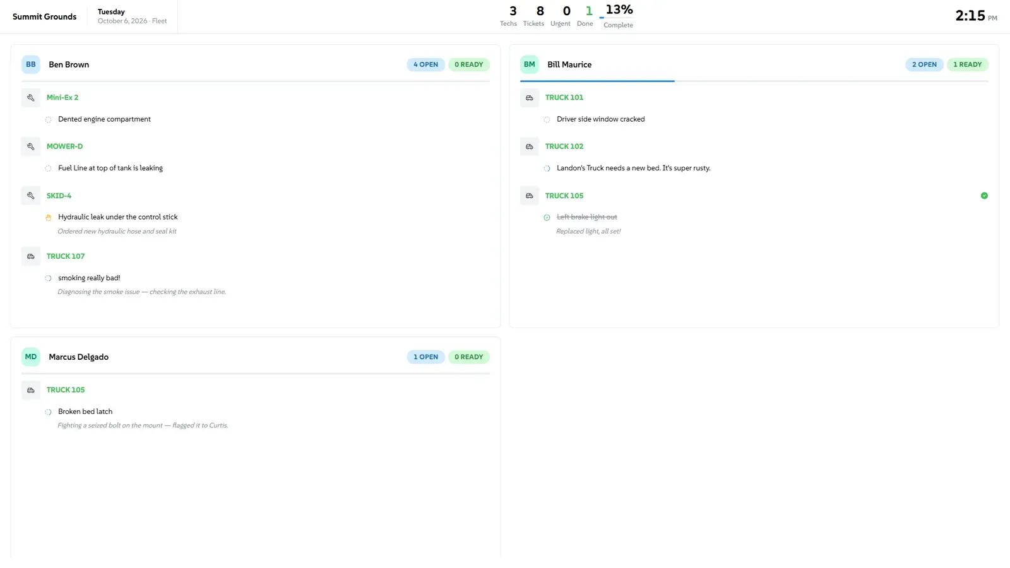Click the 3 Techs counter

tap(508, 16)
